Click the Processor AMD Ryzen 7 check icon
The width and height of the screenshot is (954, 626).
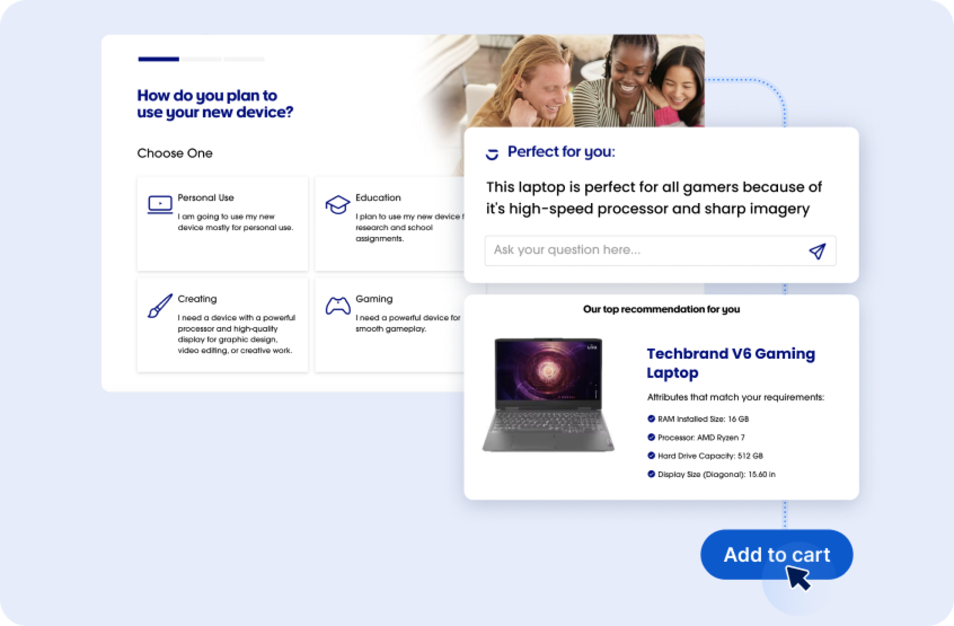click(x=651, y=437)
